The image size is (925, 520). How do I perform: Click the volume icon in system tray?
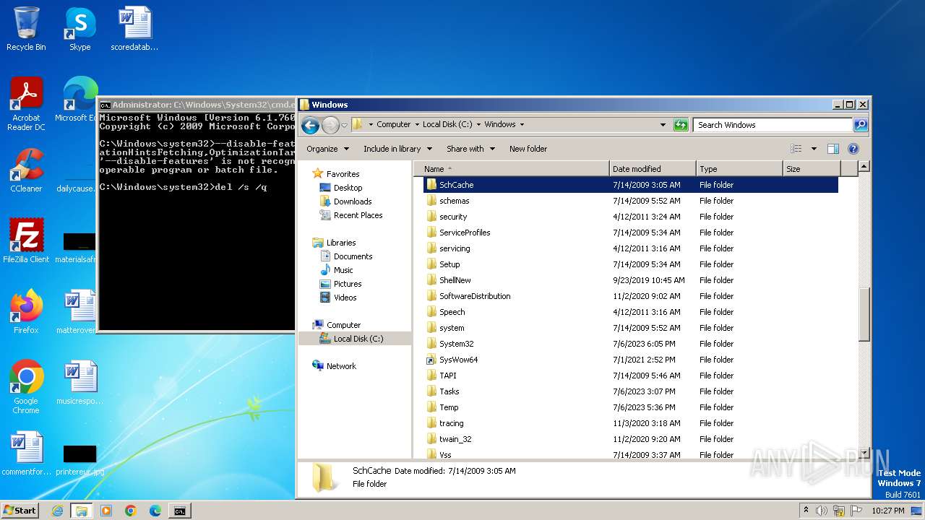(x=822, y=511)
